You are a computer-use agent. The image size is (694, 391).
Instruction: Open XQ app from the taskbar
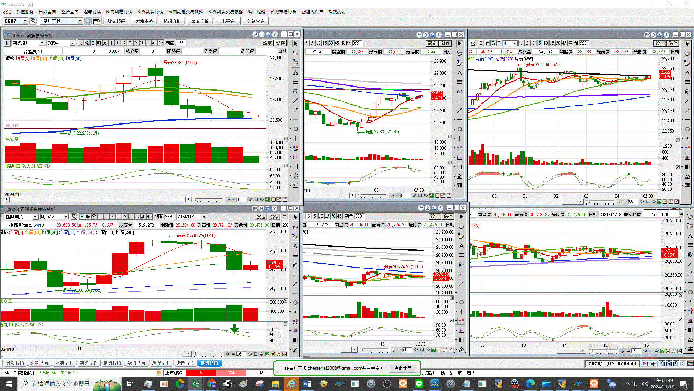coord(434,384)
